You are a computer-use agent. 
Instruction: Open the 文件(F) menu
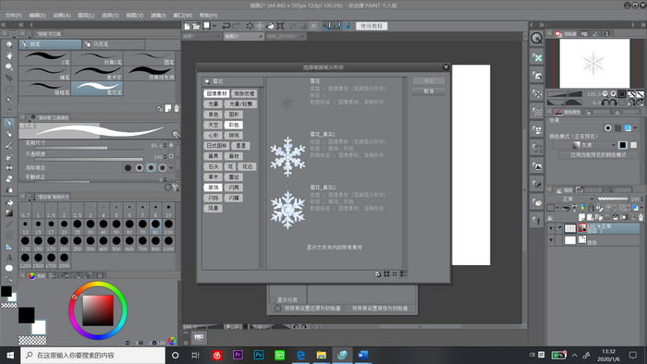13,16
